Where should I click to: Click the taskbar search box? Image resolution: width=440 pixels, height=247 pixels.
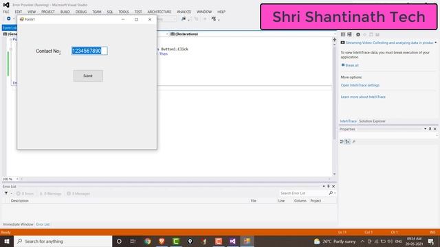tap(63, 242)
